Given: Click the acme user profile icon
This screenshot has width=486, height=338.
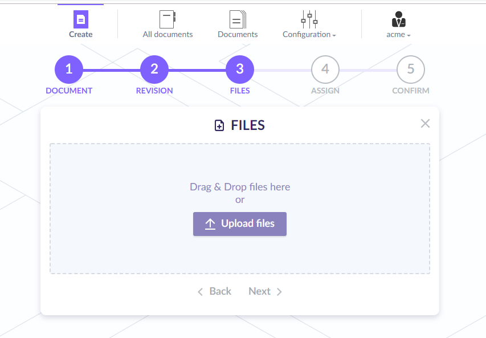Looking at the screenshot, I should click(x=398, y=19).
